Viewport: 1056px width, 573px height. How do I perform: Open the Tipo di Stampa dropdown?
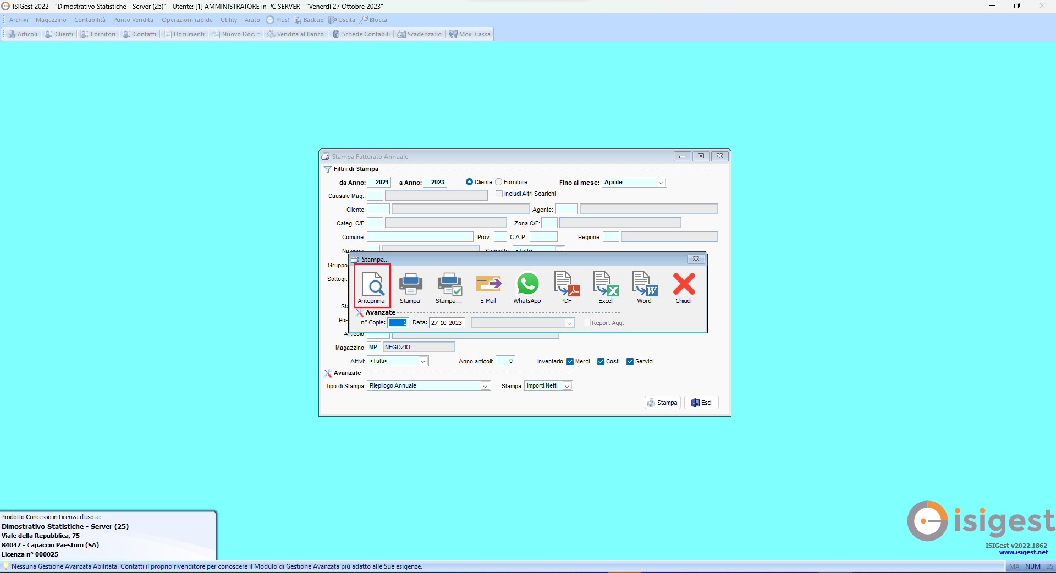[x=485, y=386]
